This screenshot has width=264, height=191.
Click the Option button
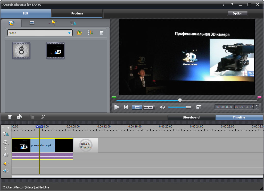(x=237, y=13)
